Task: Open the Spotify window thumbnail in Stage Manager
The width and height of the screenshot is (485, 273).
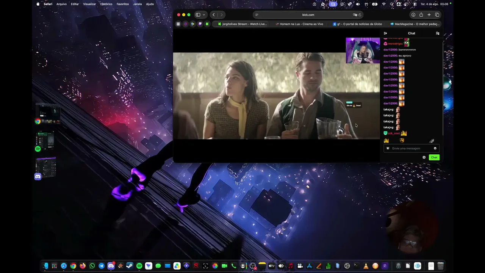Action: [45, 141]
